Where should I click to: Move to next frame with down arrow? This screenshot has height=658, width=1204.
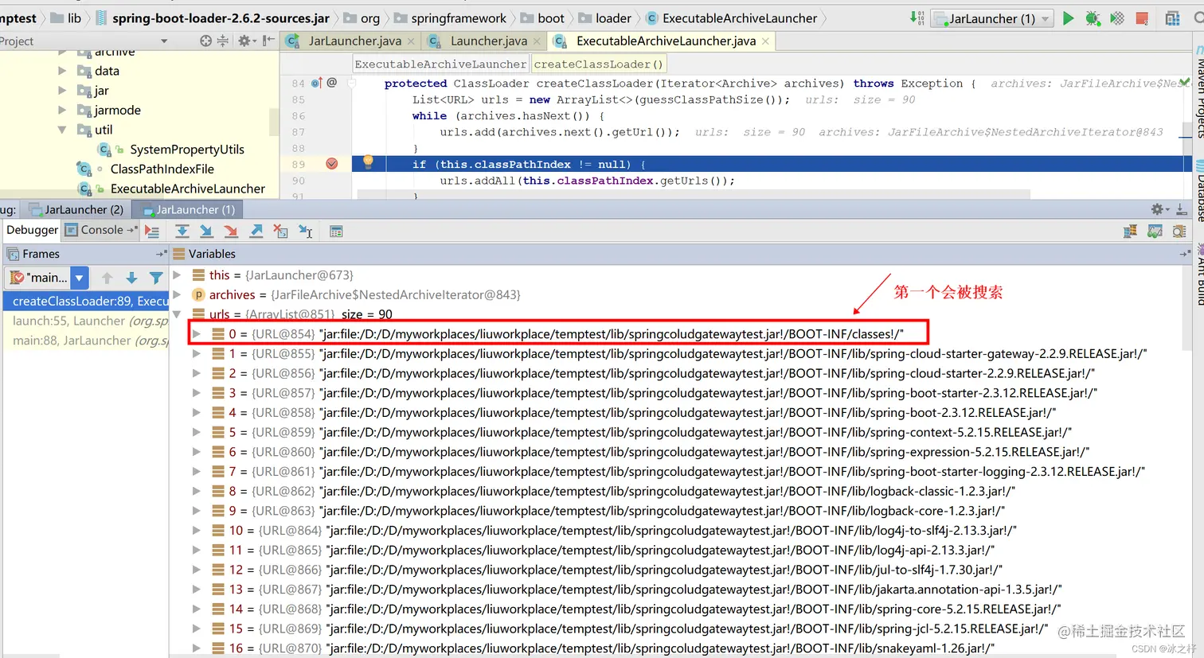[x=131, y=278]
